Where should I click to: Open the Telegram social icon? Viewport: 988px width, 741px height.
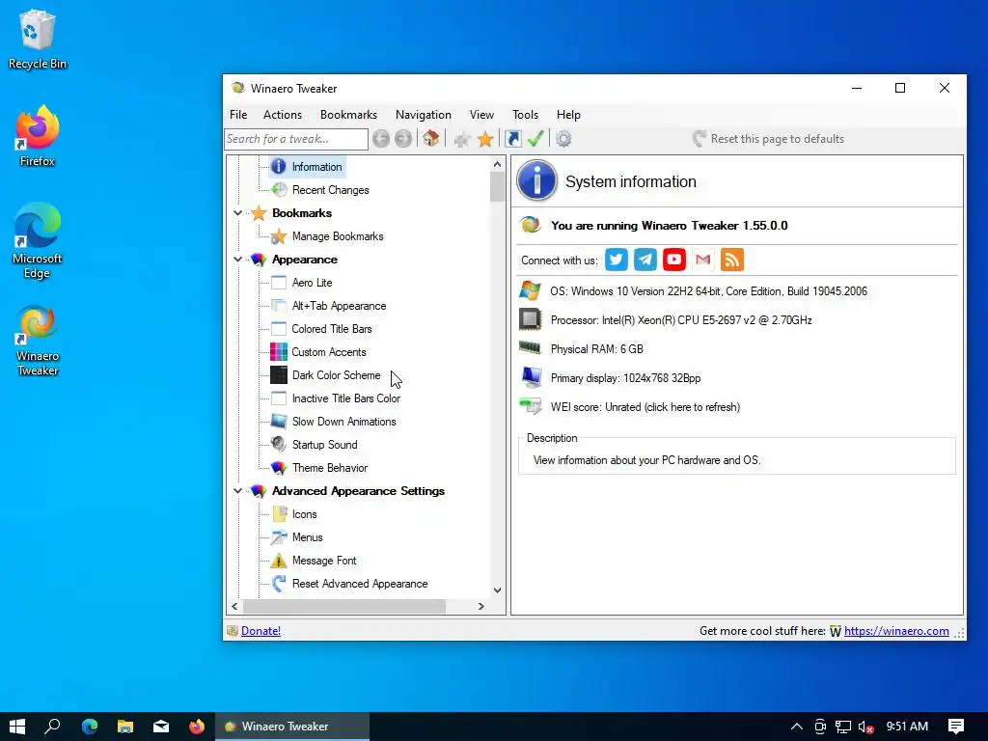click(645, 260)
